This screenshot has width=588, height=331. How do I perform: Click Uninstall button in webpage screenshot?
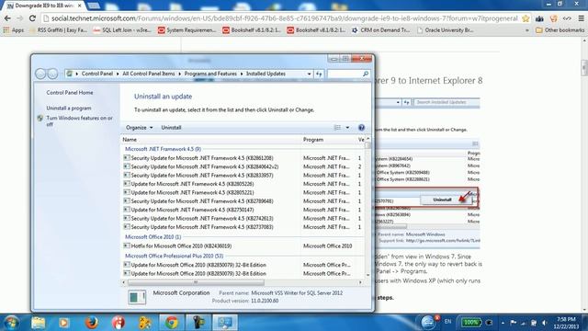click(x=442, y=200)
